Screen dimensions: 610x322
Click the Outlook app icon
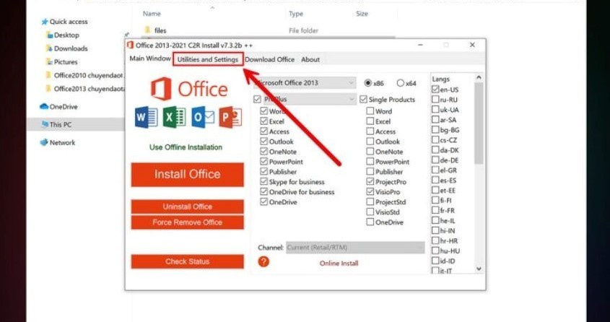pyautogui.click(x=203, y=117)
